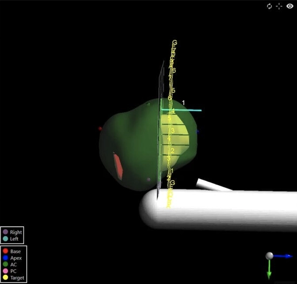The image size is (297, 284).
Task: Click the gray axis origin sphere
Action: [269, 256]
